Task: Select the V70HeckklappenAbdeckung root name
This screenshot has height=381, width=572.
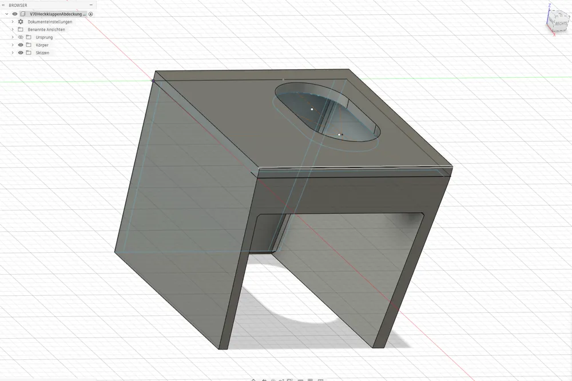Action: 58,14
